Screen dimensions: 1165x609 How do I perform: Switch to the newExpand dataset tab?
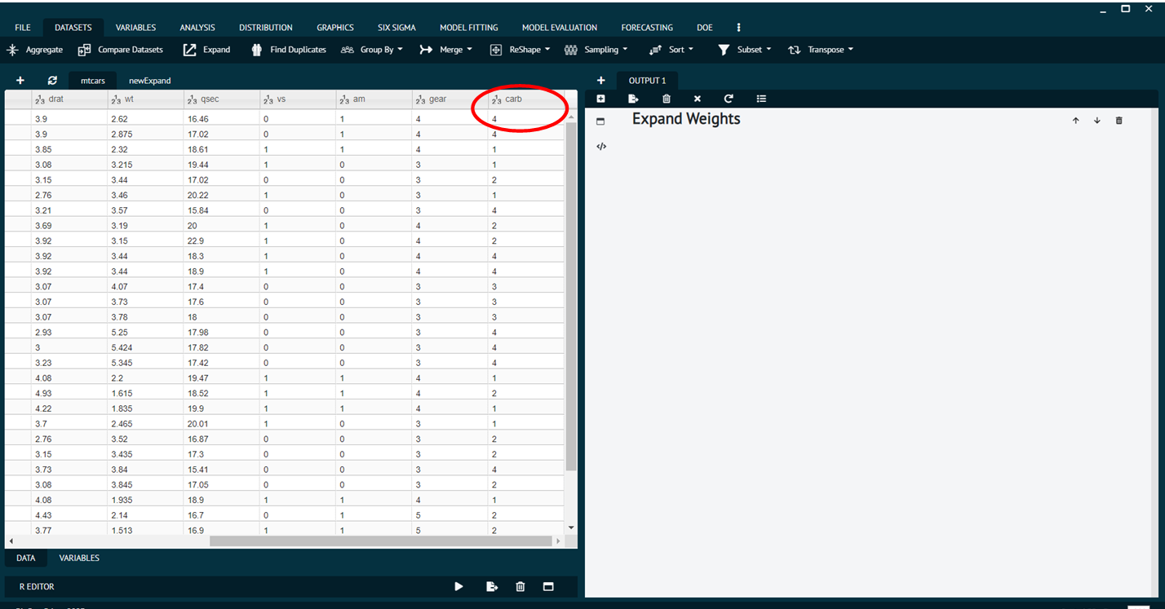point(149,81)
